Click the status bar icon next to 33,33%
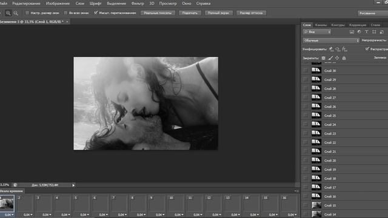The image size is (388, 218). (x=15, y=185)
